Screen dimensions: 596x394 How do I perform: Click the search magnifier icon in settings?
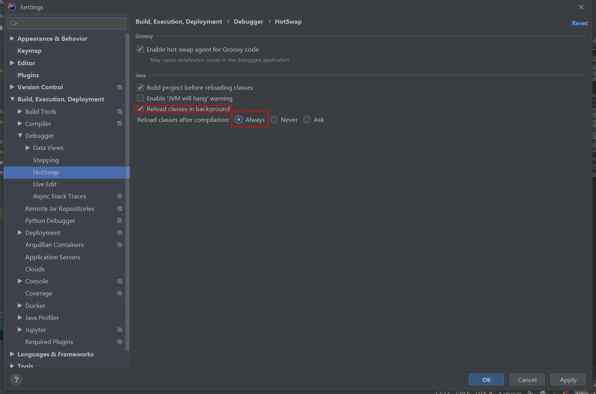14,23
